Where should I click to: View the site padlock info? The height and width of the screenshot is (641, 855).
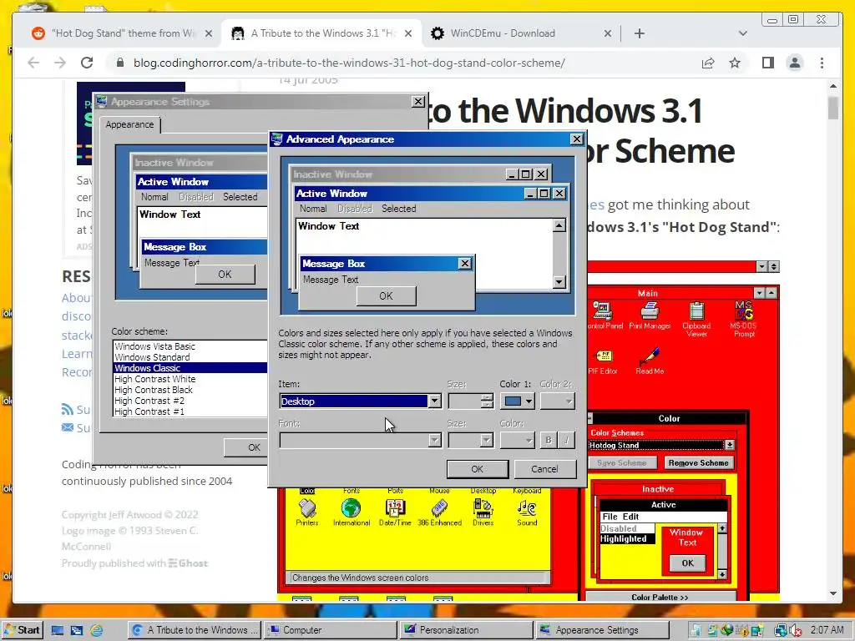tap(120, 63)
